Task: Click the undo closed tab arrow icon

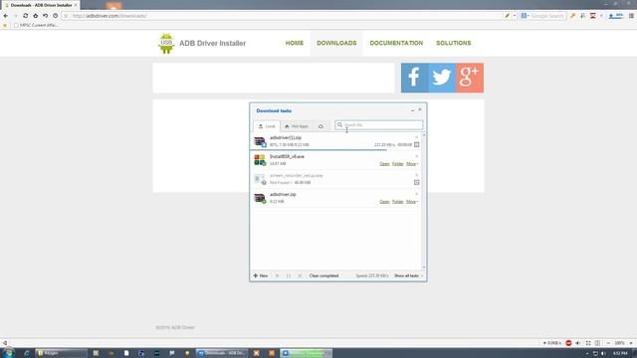Action: pyautogui.click(x=45, y=16)
